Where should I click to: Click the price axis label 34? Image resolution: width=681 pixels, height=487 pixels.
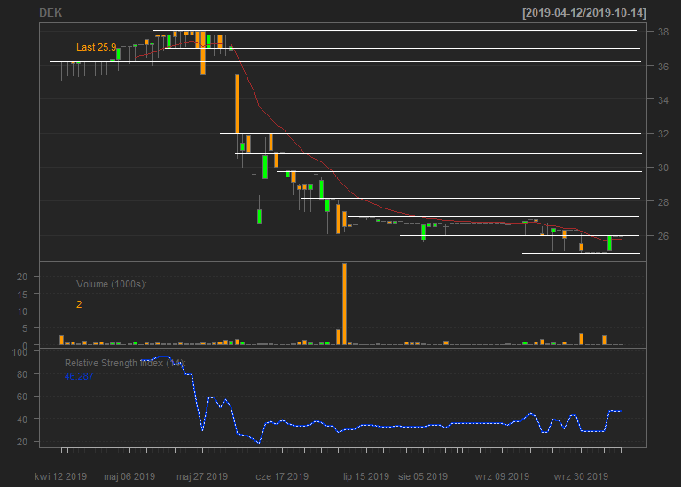662,100
